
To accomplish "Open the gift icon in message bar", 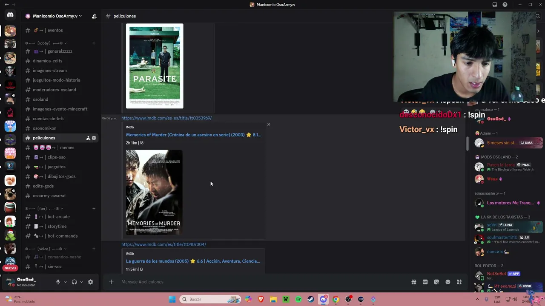I will [413, 282].
